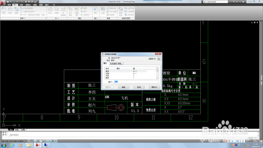263x148 pixels.
Task: Click the OLE Object (OLE 对象) icon
Action: [108, 12]
